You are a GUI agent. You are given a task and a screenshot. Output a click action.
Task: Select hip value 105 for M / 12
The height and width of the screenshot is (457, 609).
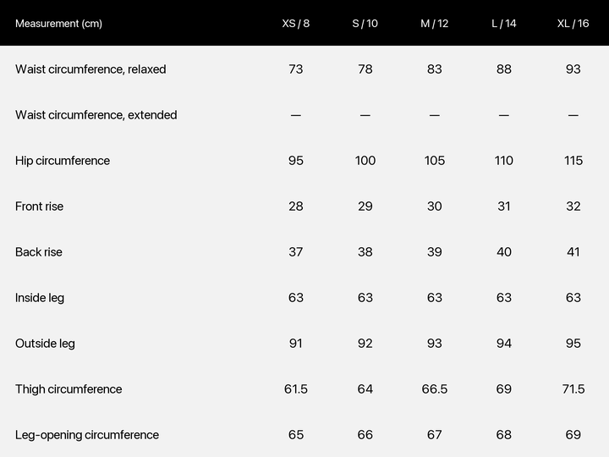434,161
